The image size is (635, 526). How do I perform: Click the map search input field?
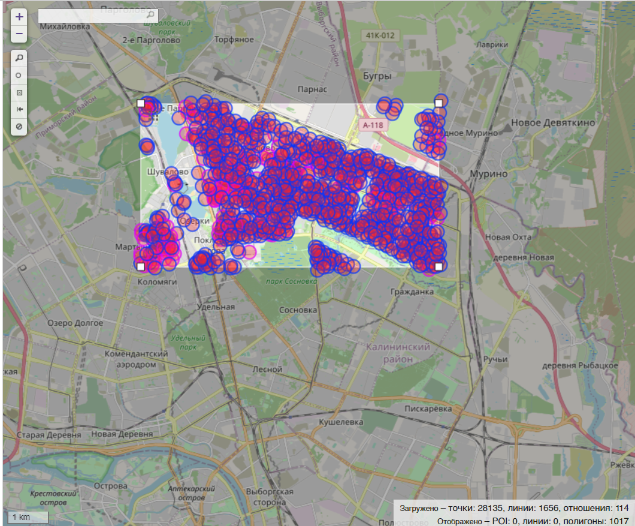coord(90,15)
